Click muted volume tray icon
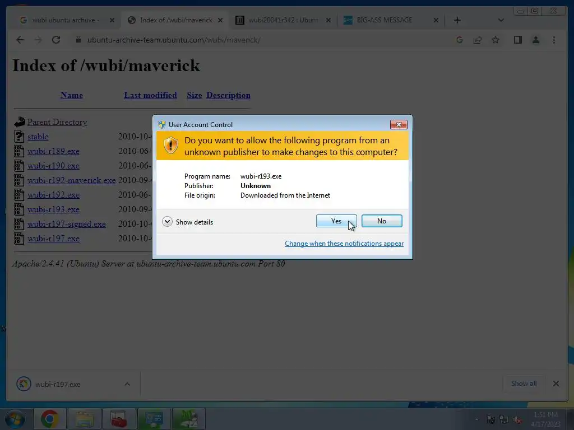 point(517,420)
